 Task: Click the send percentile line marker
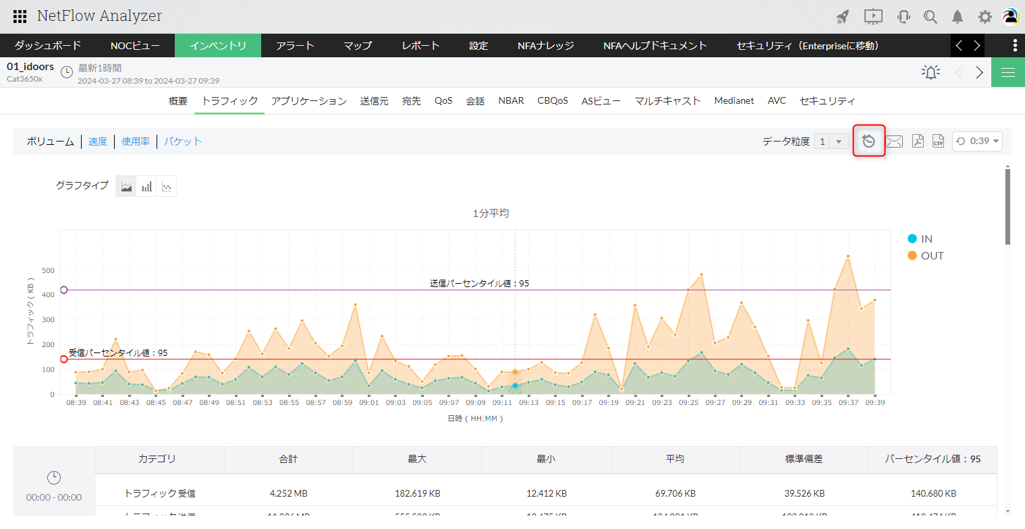tap(64, 290)
